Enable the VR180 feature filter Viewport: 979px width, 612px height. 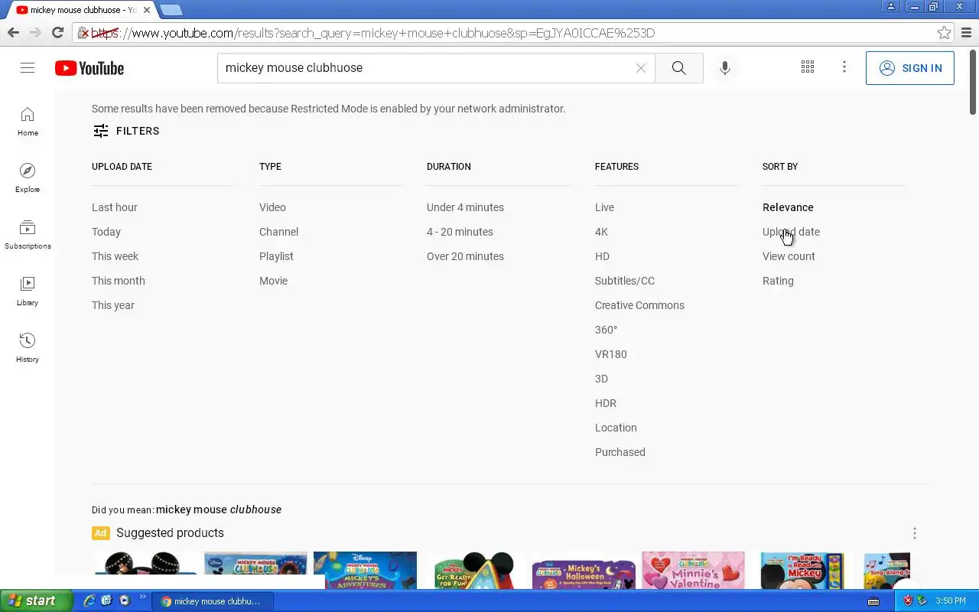(x=610, y=354)
